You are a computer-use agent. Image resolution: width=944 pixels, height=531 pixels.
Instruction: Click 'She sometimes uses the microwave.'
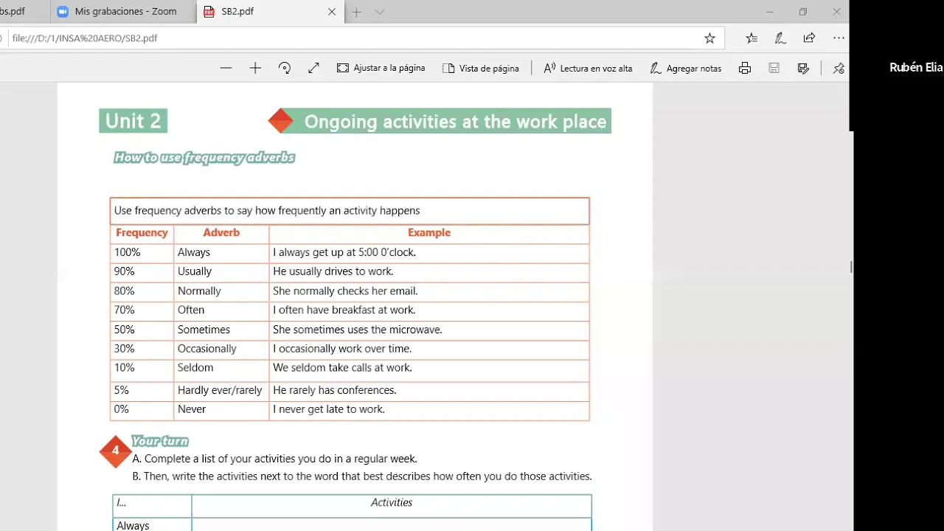pyautogui.click(x=358, y=330)
